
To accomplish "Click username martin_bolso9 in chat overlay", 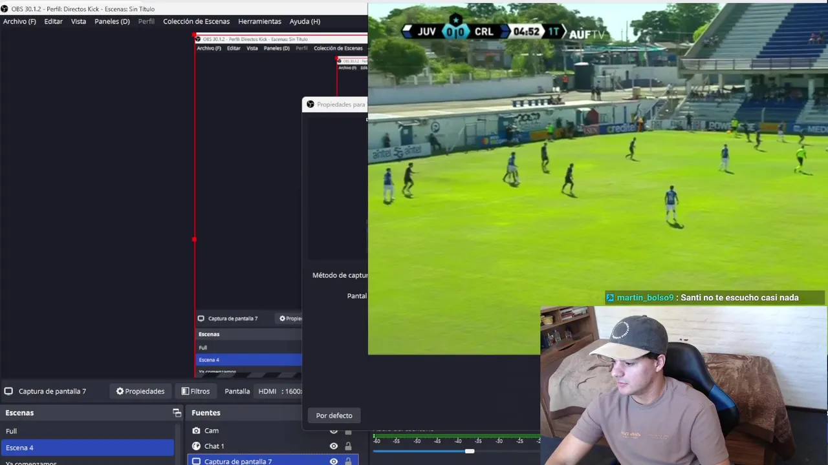I will point(645,298).
